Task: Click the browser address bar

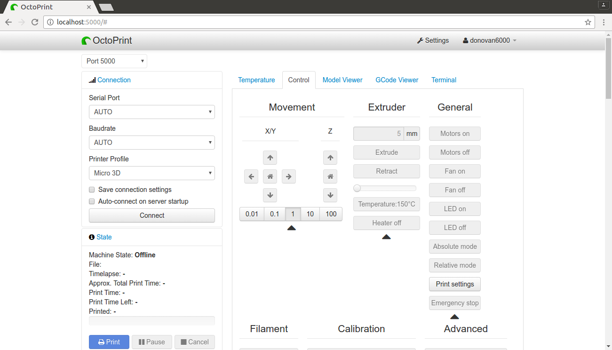Action: (320, 22)
